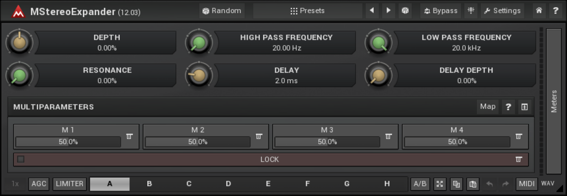Open the M 3 settings icon
Screen dimensions: 567x196
[x=389, y=136]
